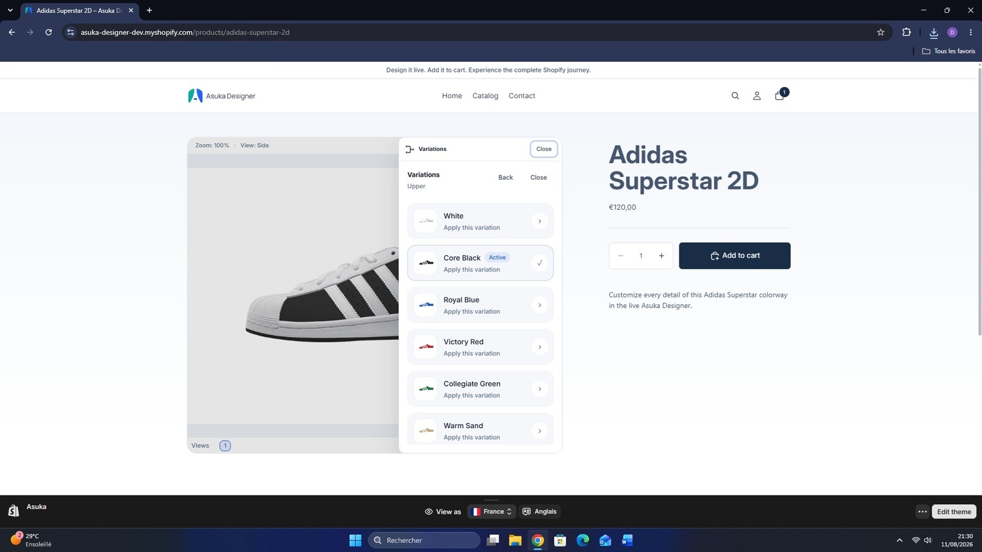The height and width of the screenshot is (552, 982).
Task: Open the Chrome profile avatar
Action: coord(953,33)
